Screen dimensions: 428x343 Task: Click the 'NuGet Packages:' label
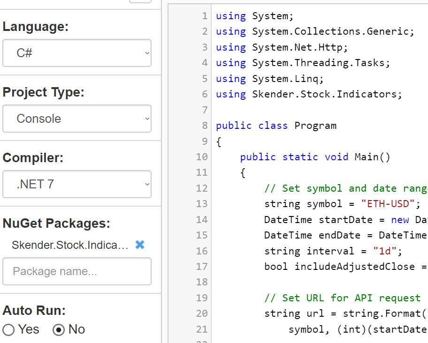56,224
